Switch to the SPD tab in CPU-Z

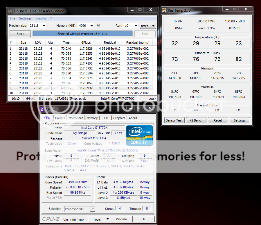tap(105, 118)
